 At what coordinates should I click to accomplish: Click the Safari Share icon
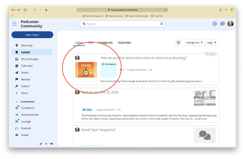point(220,10)
